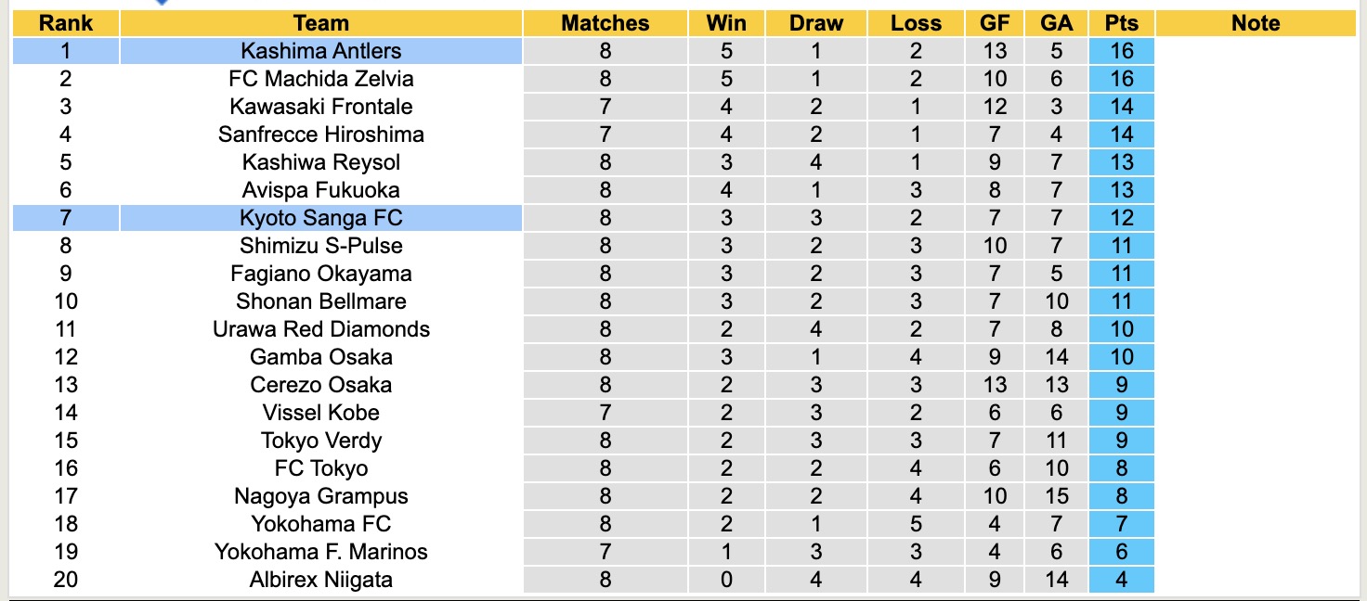This screenshot has width=1367, height=601.
Task: Click the Draw column header
Action: (816, 23)
